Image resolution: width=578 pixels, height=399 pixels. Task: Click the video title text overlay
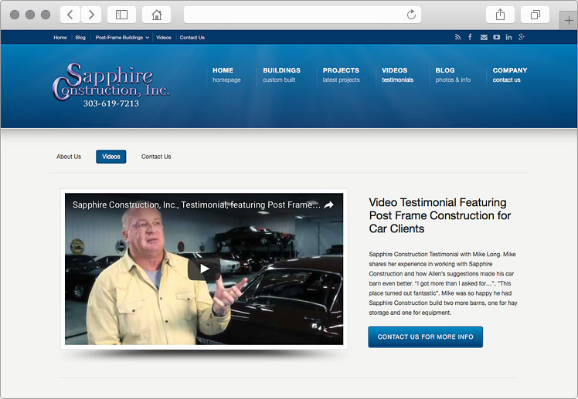(196, 205)
